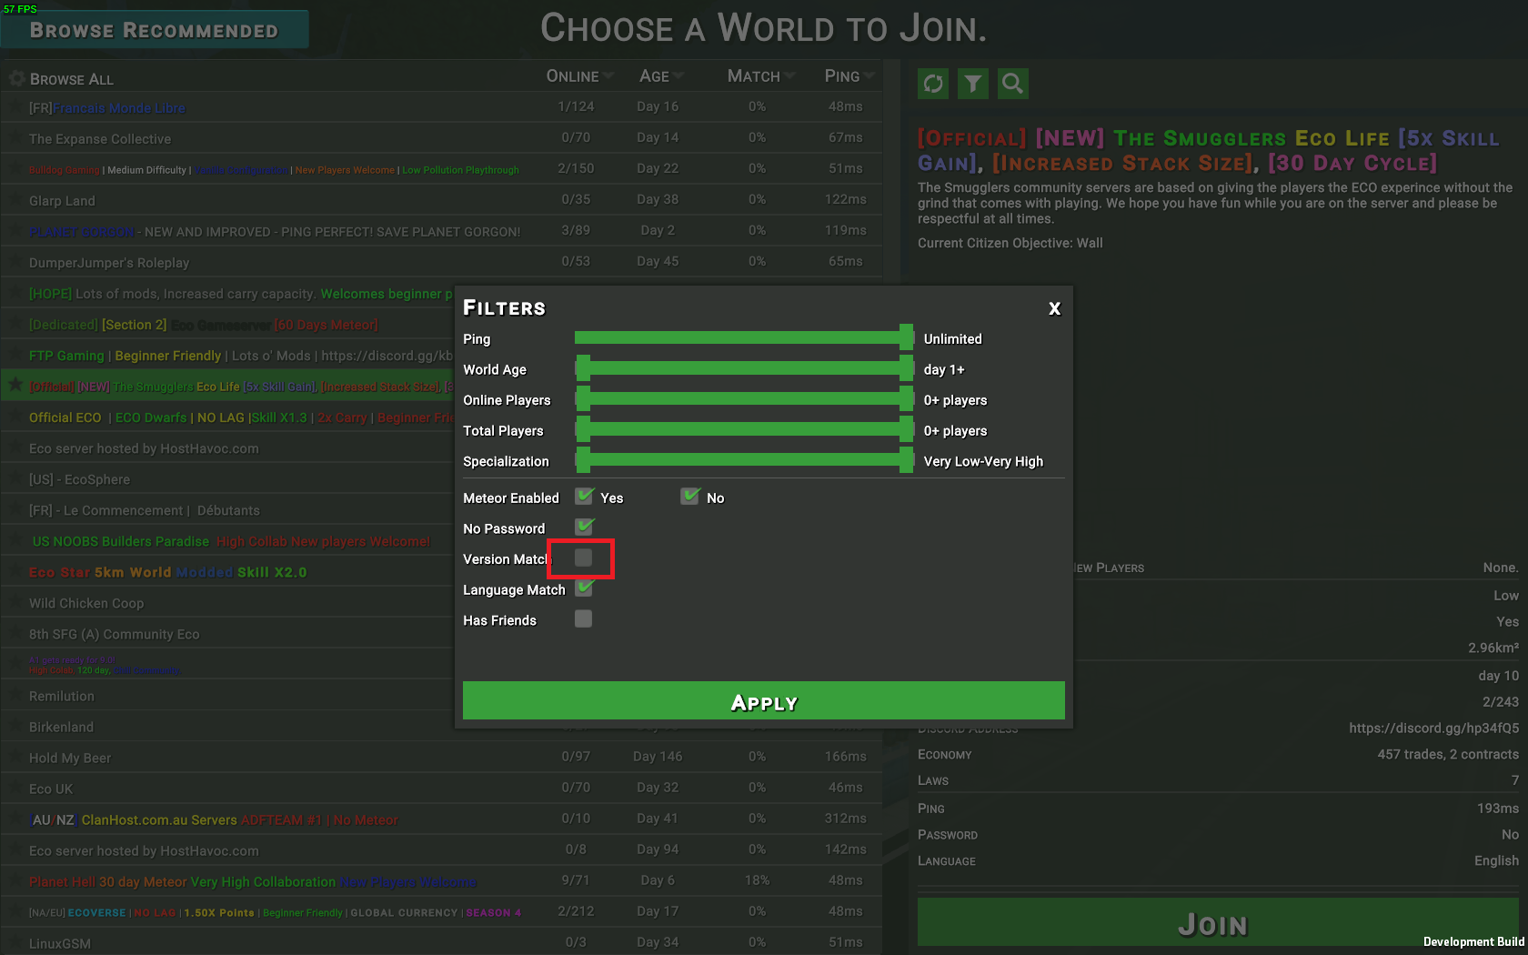
Task: Enable the Version Match checkbox
Action: pos(584,558)
